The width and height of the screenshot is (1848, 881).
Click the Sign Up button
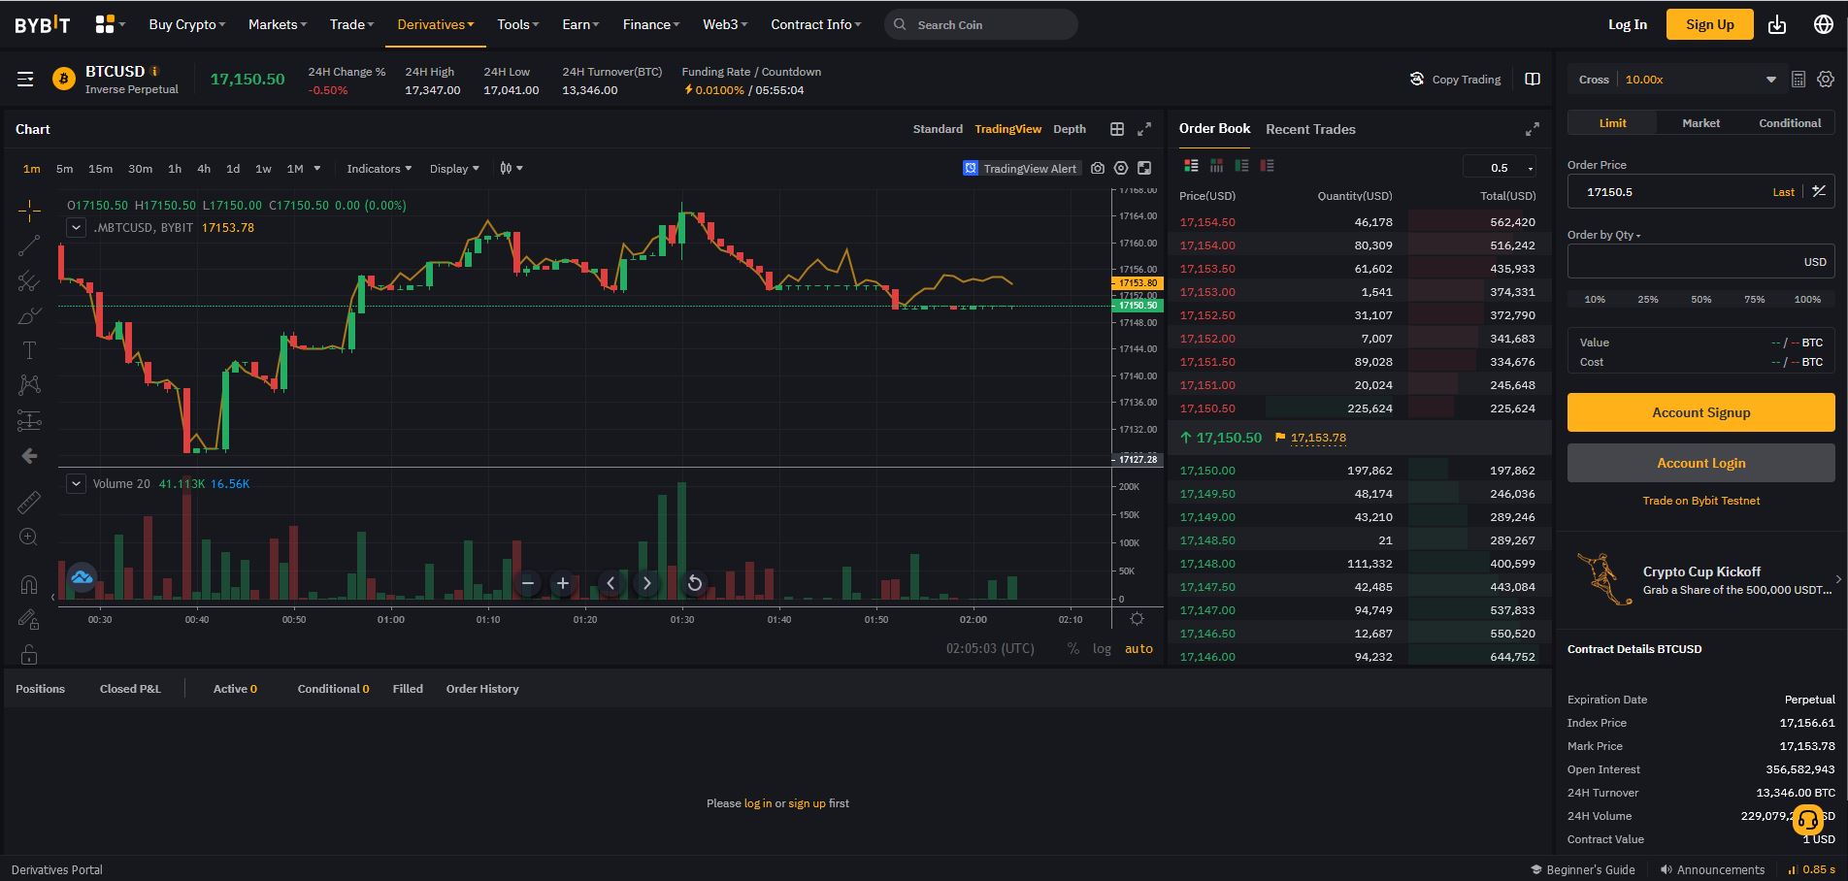pos(1709,23)
